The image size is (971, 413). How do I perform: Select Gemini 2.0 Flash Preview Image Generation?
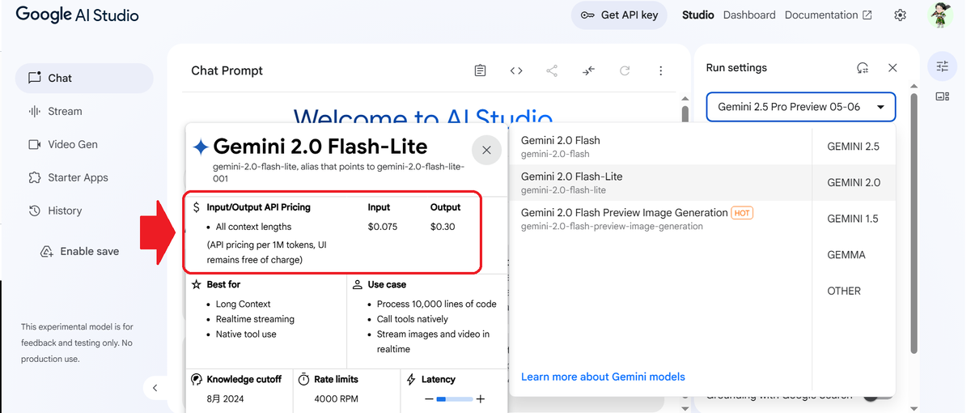(x=659, y=219)
